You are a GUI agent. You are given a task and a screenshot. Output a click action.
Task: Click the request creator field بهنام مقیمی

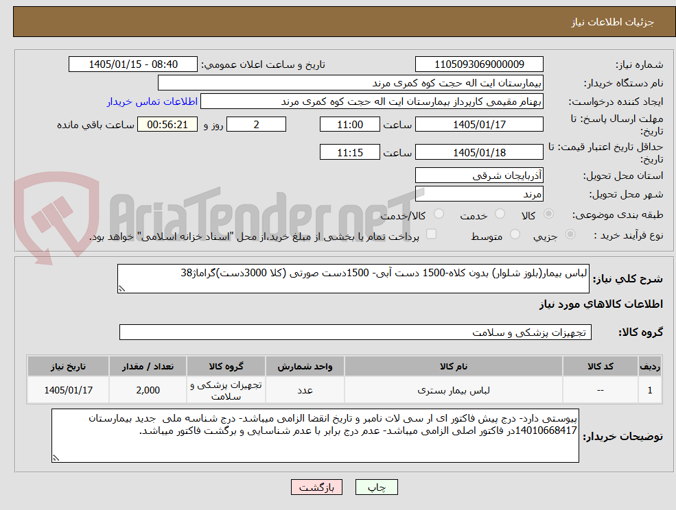coord(371,101)
